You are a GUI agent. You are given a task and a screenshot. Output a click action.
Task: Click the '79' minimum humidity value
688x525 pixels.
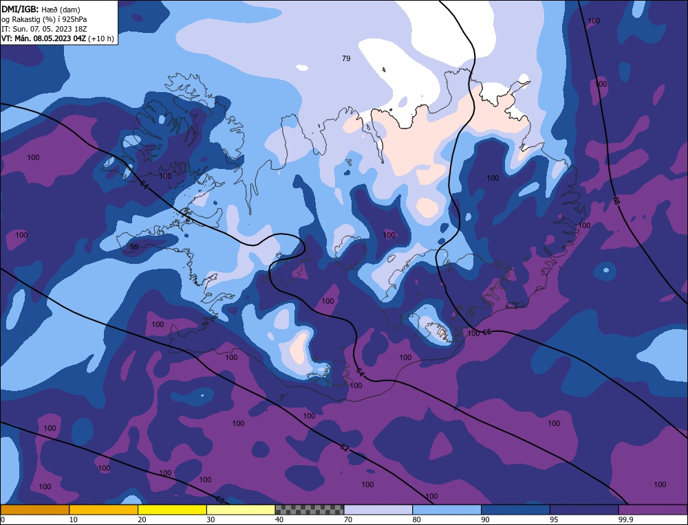click(346, 58)
